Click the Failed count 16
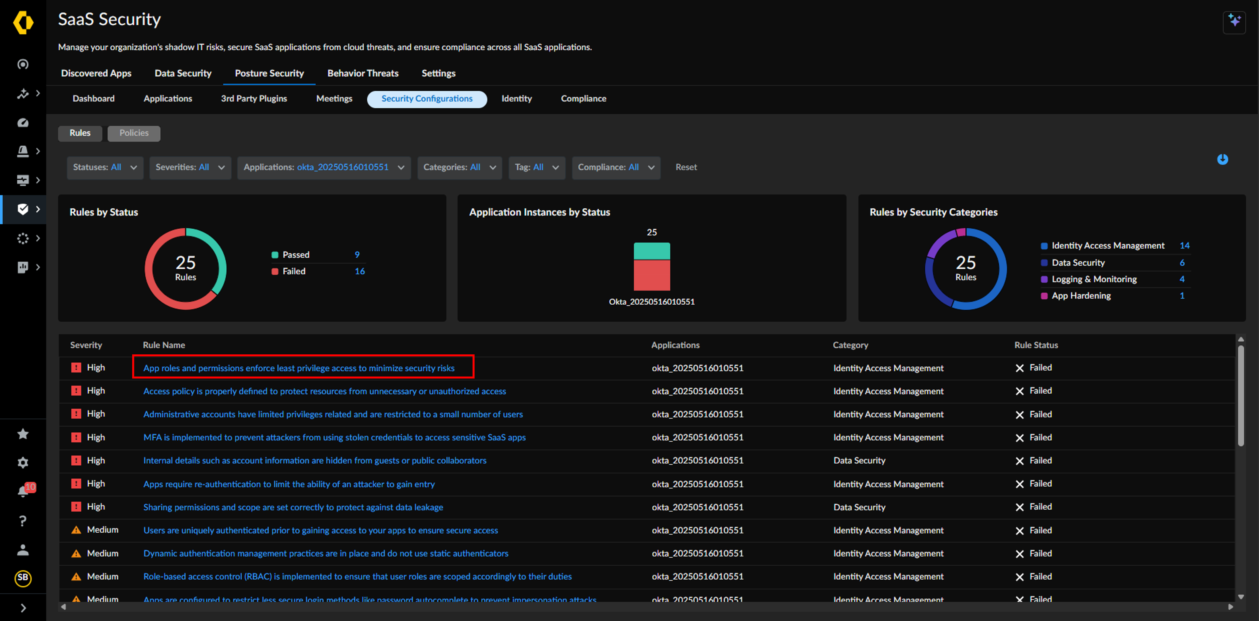This screenshot has width=1259, height=621. (x=360, y=272)
